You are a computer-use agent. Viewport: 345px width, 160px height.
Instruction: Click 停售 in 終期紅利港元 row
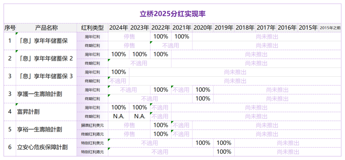(129, 134)
